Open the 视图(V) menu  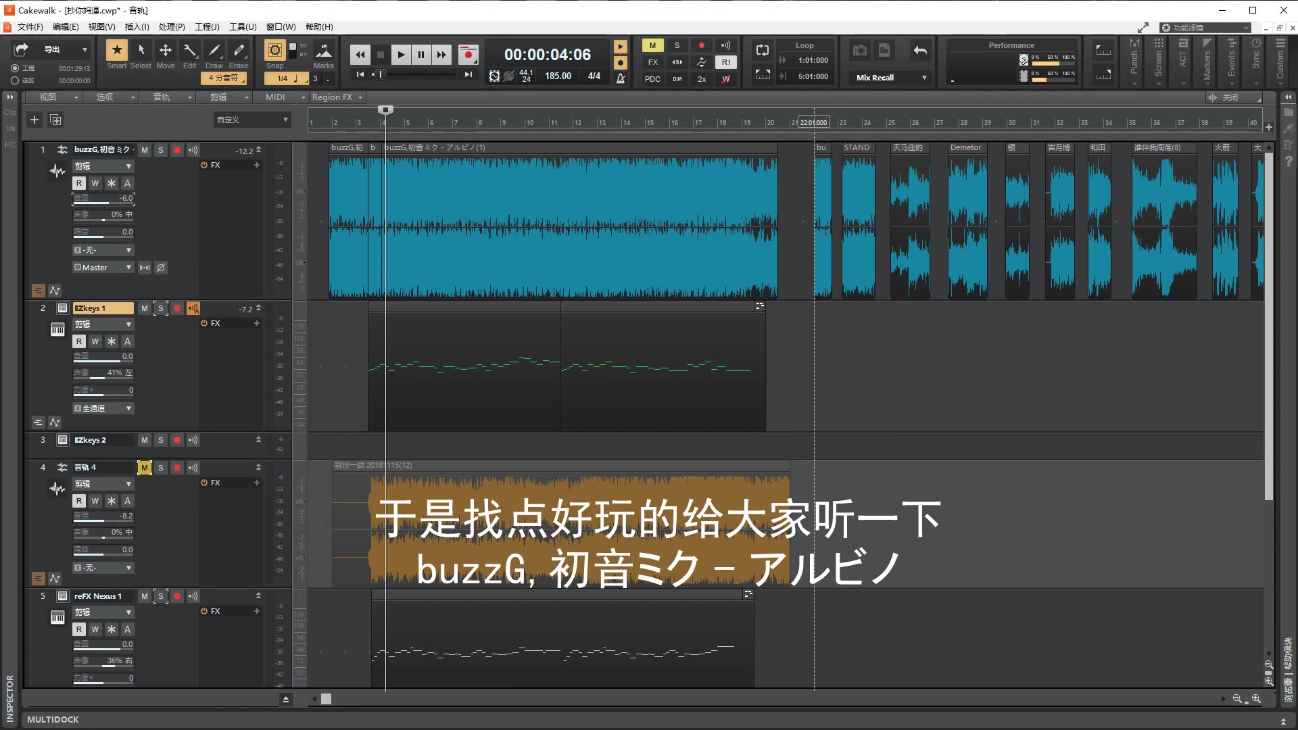pyautogui.click(x=101, y=27)
